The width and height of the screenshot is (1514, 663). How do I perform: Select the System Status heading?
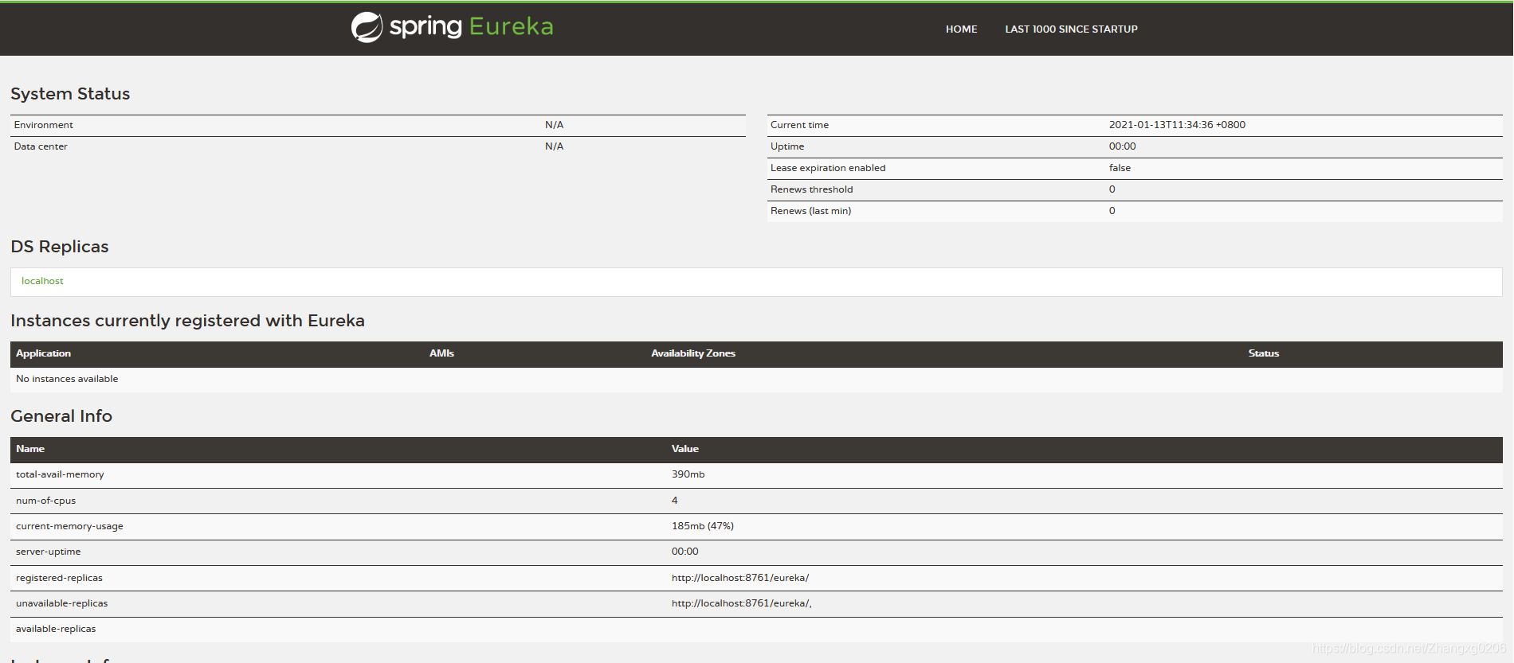(x=70, y=94)
